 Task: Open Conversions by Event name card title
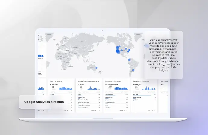click(141, 81)
